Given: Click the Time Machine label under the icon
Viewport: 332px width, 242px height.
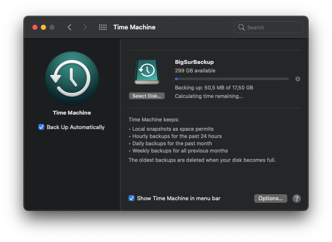Looking at the screenshot, I should tap(72, 113).
